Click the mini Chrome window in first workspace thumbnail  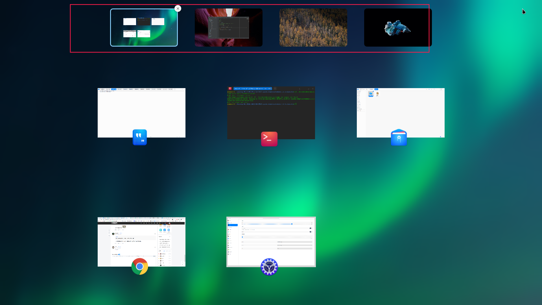(130, 34)
